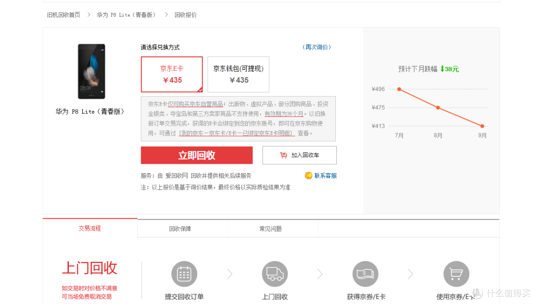The height and width of the screenshot is (304, 535).
Task: Click the 获得京券/E卡 step label
Action: pyautogui.click(x=366, y=297)
